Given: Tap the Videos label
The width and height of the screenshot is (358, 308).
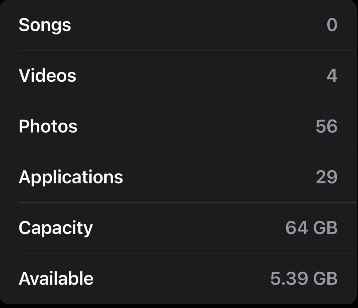Looking at the screenshot, I should pyautogui.click(x=47, y=75).
